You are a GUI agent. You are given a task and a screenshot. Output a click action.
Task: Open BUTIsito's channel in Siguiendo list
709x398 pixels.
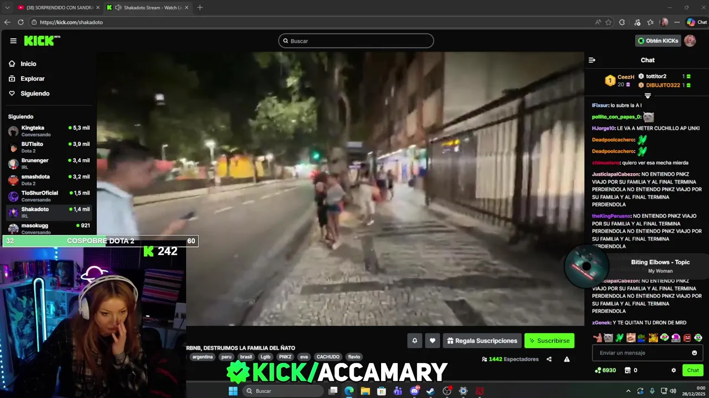(49, 147)
